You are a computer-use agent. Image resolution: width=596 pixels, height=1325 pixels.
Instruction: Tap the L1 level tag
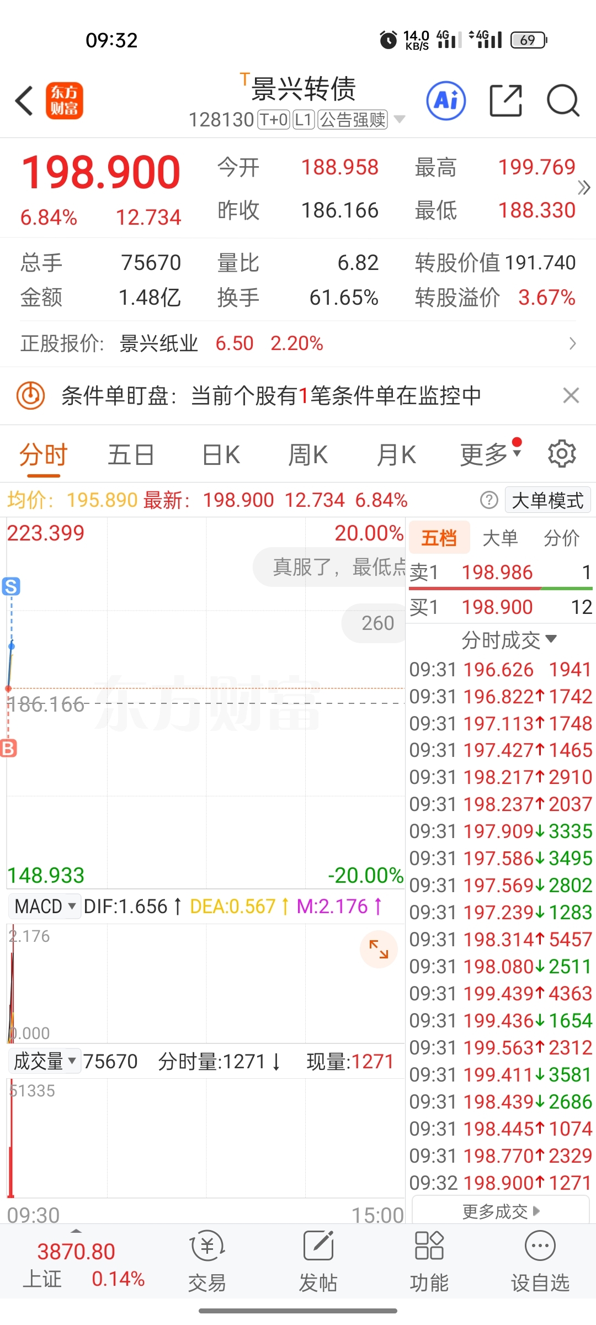coord(304,119)
